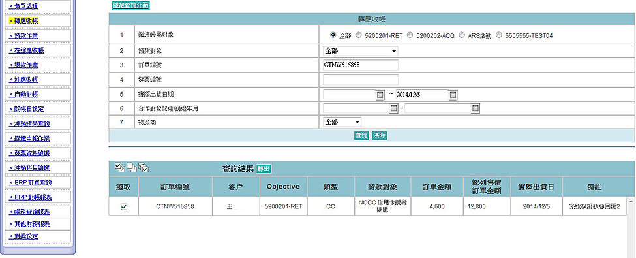
Task: Select the 5555555-TEST04 radio button
Action: [499, 35]
